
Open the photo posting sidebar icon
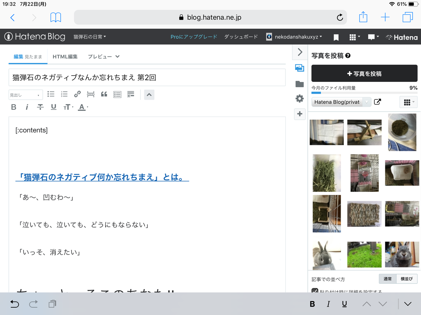point(300,68)
